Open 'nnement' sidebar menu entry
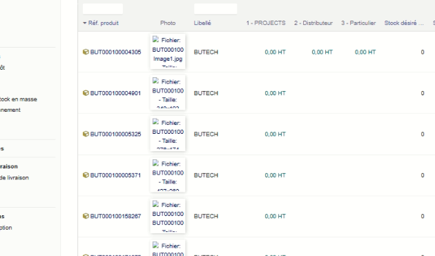This screenshot has height=256, width=435. click(10, 110)
